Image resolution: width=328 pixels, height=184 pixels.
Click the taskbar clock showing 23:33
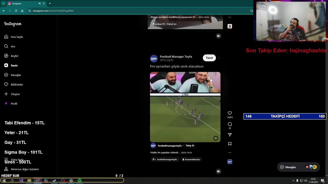coord(313,181)
